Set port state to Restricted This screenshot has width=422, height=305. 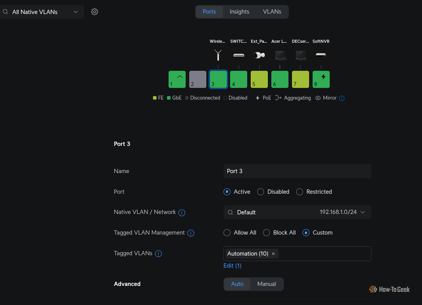pos(299,192)
